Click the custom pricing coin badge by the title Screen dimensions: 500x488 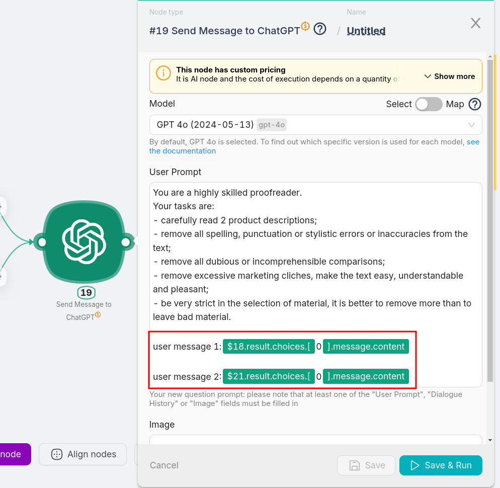click(x=305, y=26)
